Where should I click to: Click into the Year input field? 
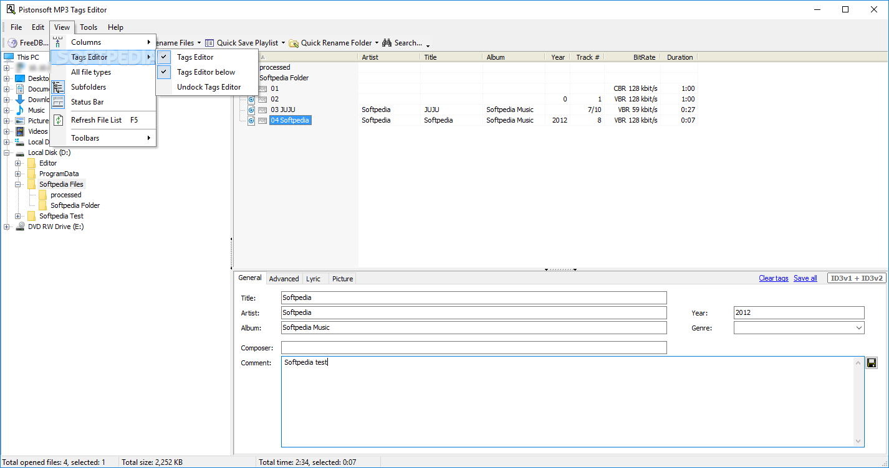[799, 312]
